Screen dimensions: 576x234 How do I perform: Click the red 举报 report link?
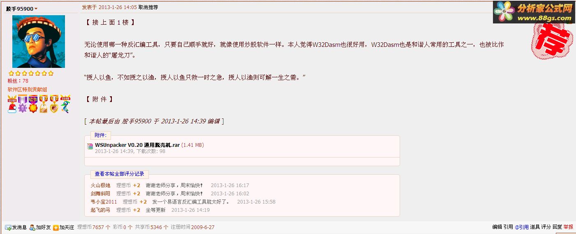568,227
